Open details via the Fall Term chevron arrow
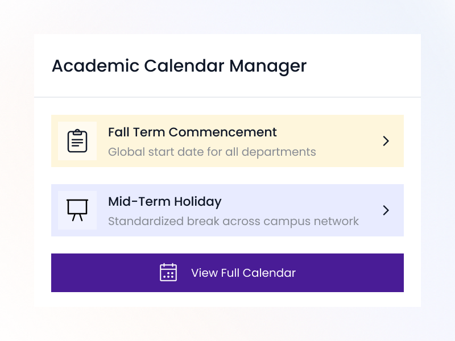455x341 pixels. tap(386, 140)
